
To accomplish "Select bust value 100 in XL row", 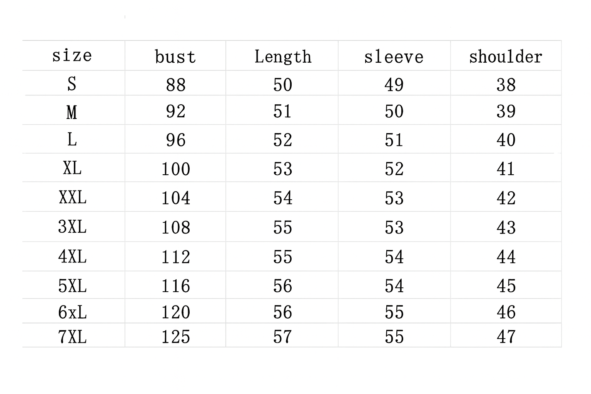I will pyautogui.click(x=176, y=169).
